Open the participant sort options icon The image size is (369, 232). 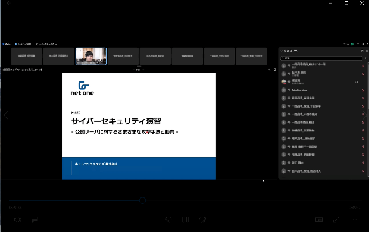pyautogui.click(x=366, y=58)
